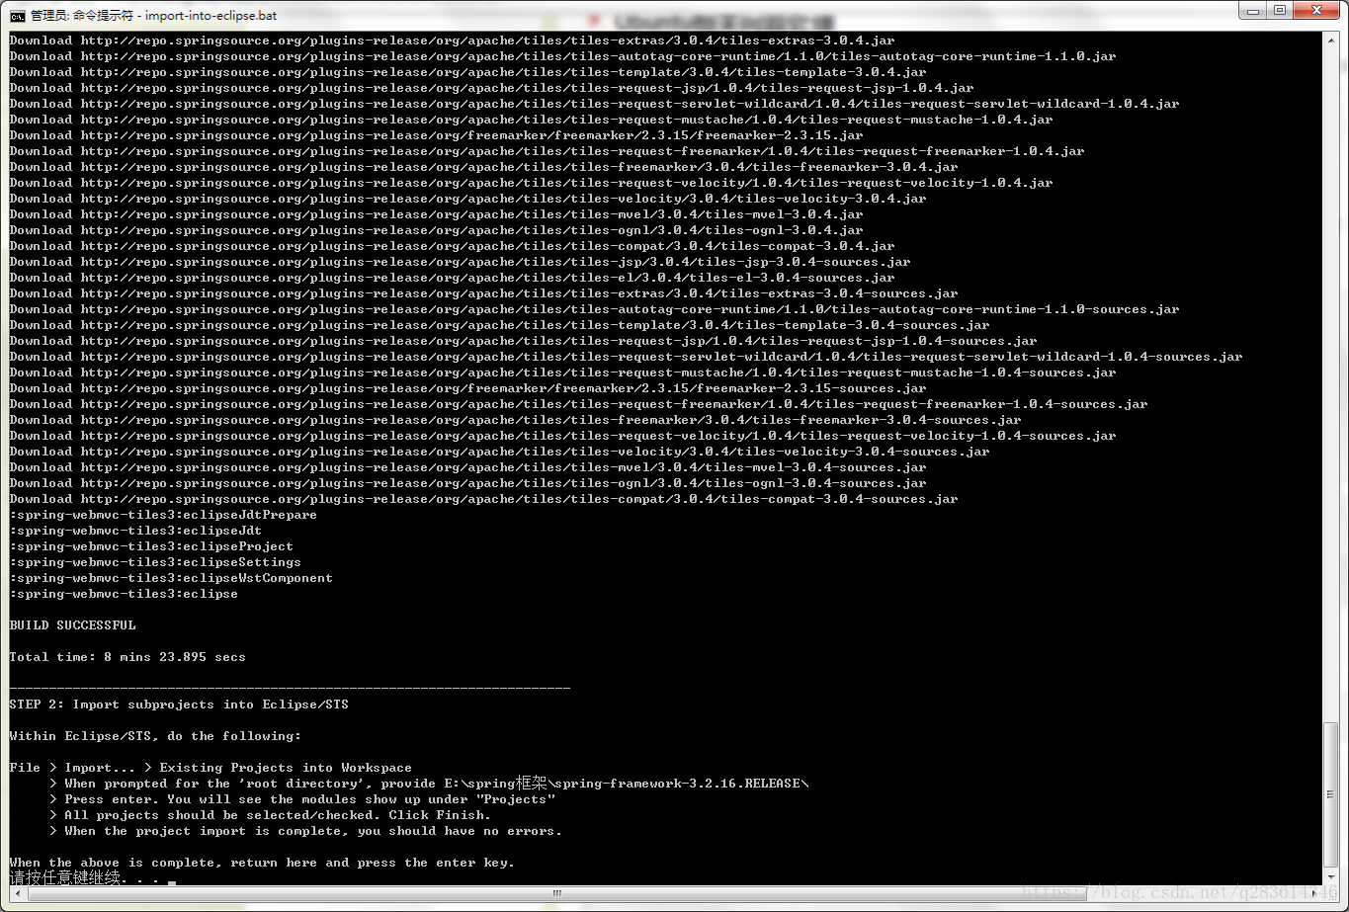The image size is (1349, 912).
Task: Click the BUILD SUCCESSFUL line
Action: click(73, 625)
